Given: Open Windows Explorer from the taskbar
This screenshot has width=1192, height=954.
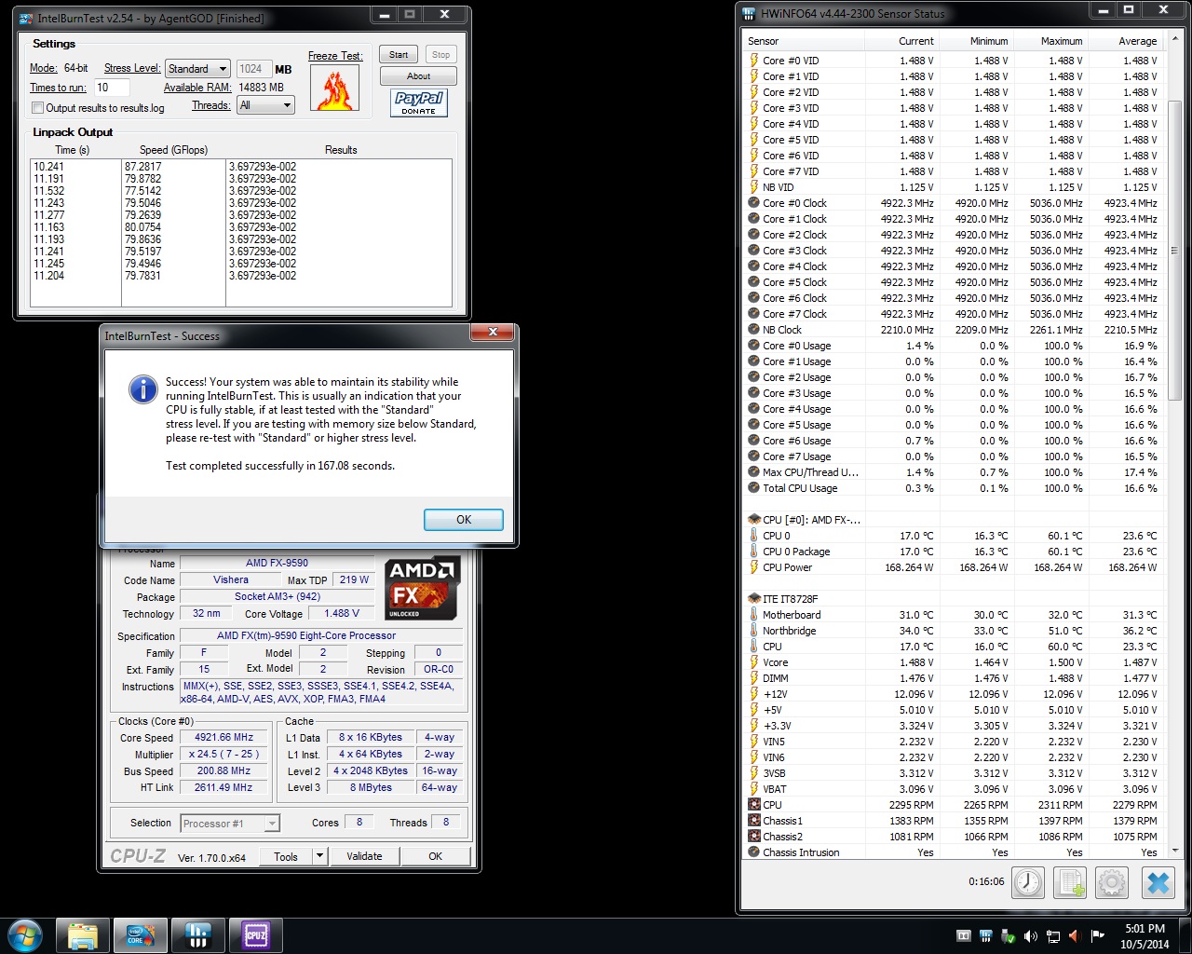Looking at the screenshot, I should click(83, 935).
